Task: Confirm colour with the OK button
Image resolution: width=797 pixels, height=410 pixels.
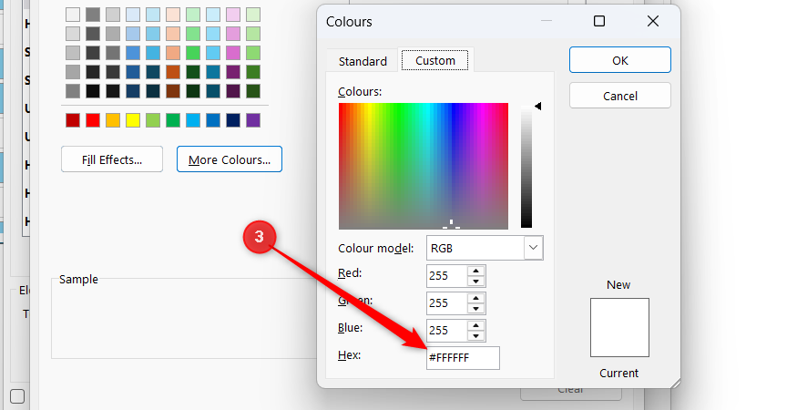Action: [x=619, y=60]
